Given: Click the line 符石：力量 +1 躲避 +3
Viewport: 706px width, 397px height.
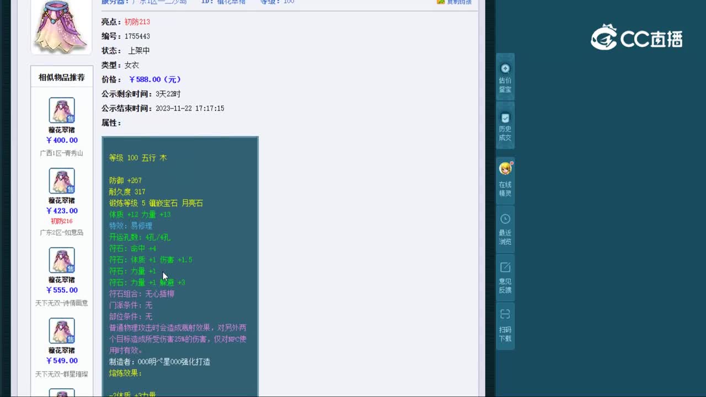Looking at the screenshot, I should [147, 282].
